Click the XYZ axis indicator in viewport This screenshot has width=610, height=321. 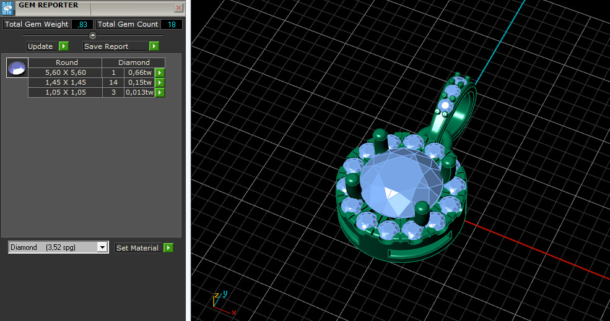point(224,302)
